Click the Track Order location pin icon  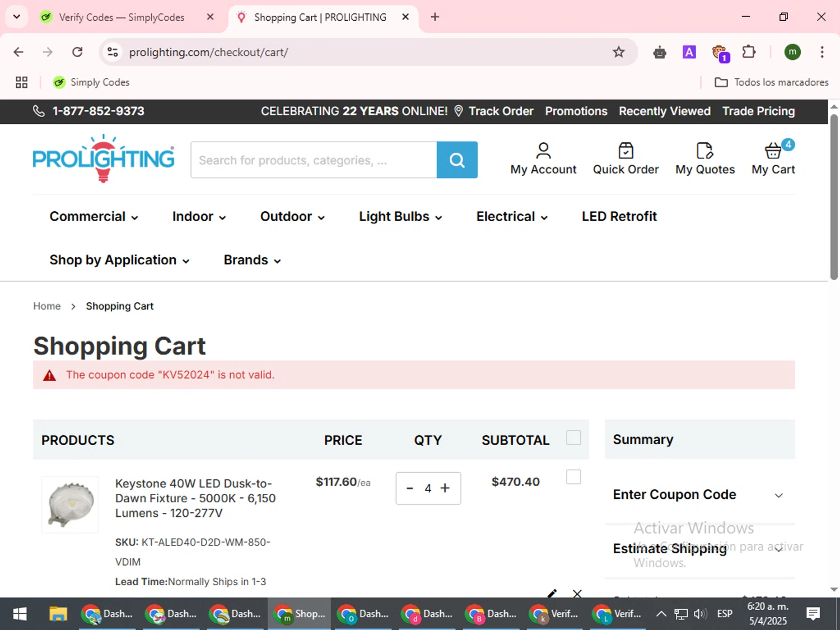pos(458,111)
